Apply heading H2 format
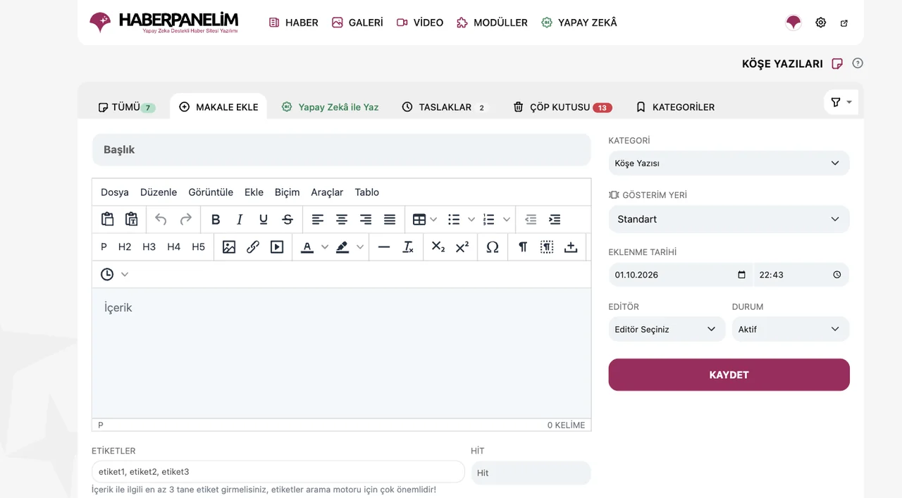The width and height of the screenshot is (902, 498). click(x=125, y=247)
